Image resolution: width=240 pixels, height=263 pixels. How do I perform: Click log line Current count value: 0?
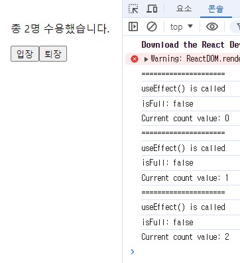(185, 119)
